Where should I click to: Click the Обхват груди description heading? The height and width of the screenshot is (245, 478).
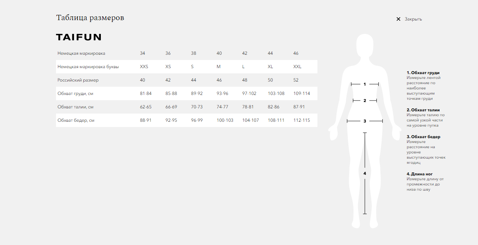click(423, 73)
